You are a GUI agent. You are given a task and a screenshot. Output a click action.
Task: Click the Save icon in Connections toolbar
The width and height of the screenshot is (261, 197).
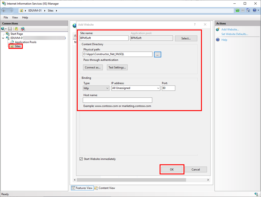[10, 29]
